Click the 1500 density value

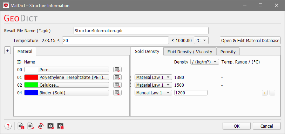179,85
